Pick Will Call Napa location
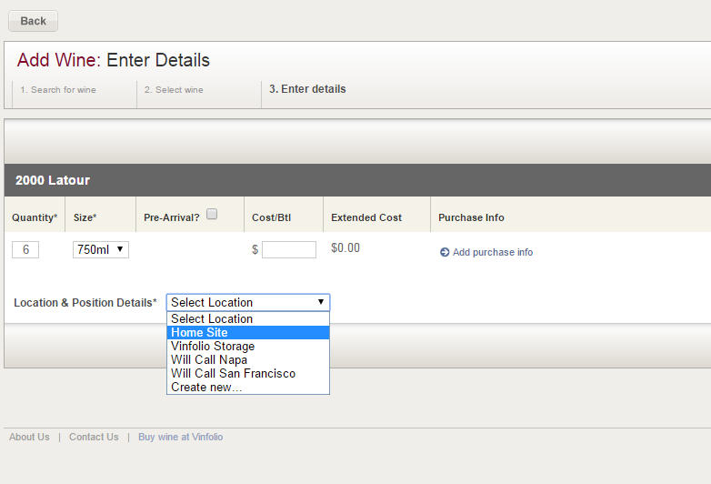 [x=248, y=359]
